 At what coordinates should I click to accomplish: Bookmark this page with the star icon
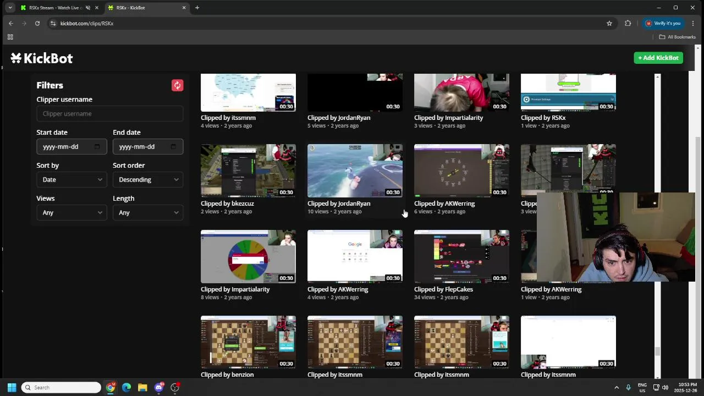click(x=609, y=23)
